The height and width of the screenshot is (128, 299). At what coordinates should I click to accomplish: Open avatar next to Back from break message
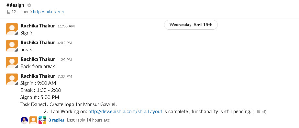[12, 63]
